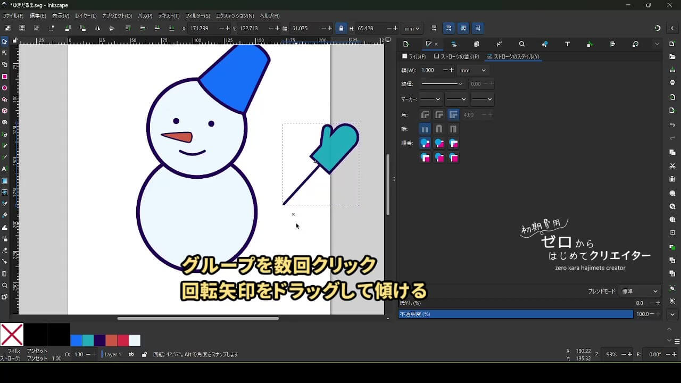681x383 pixels.
Task: Select the Rectangle tool in left toolbox
Action: coord(5,77)
